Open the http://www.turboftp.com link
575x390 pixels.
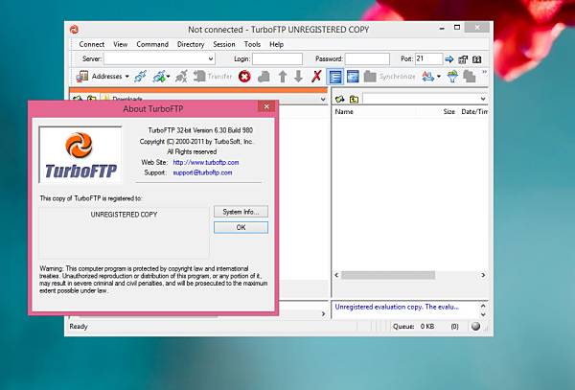(206, 162)
